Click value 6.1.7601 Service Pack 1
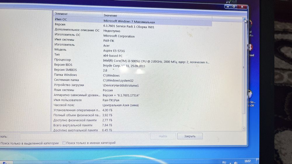Viewport: 292px width, 164px height. click(129, 27)
